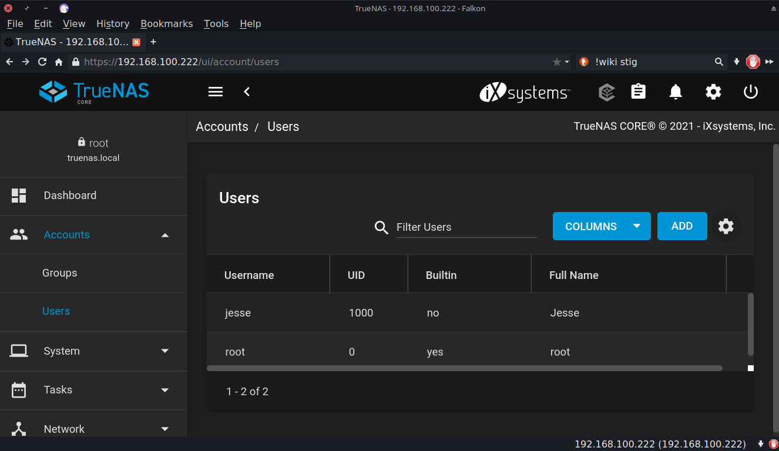Click the Accounts breadcrumb link
Screen dimensions: 779x451
[x=222, y=127]
